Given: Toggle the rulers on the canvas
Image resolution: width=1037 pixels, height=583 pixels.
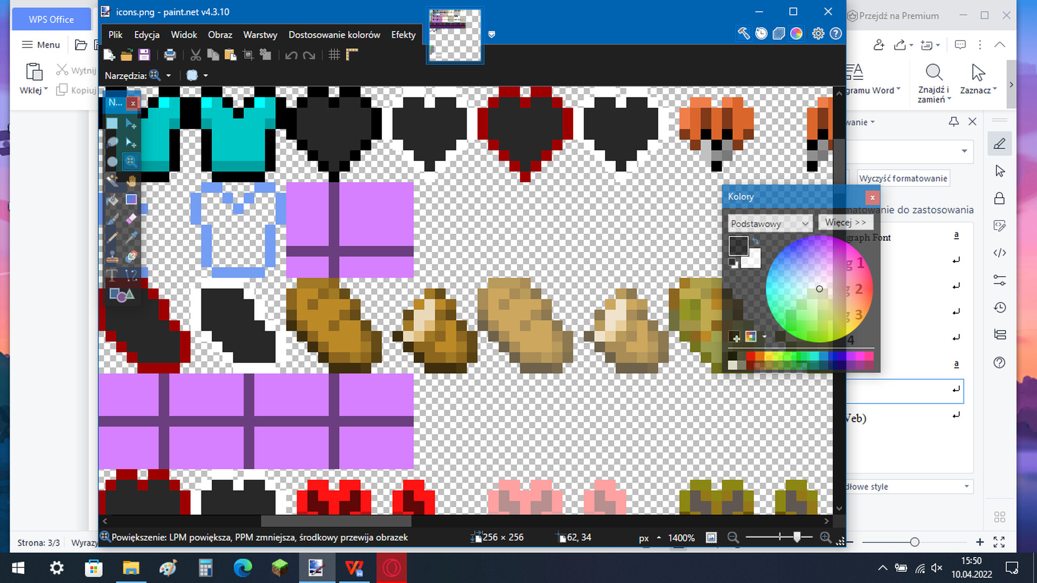Looking at the screenshot, I should (352, 54).
